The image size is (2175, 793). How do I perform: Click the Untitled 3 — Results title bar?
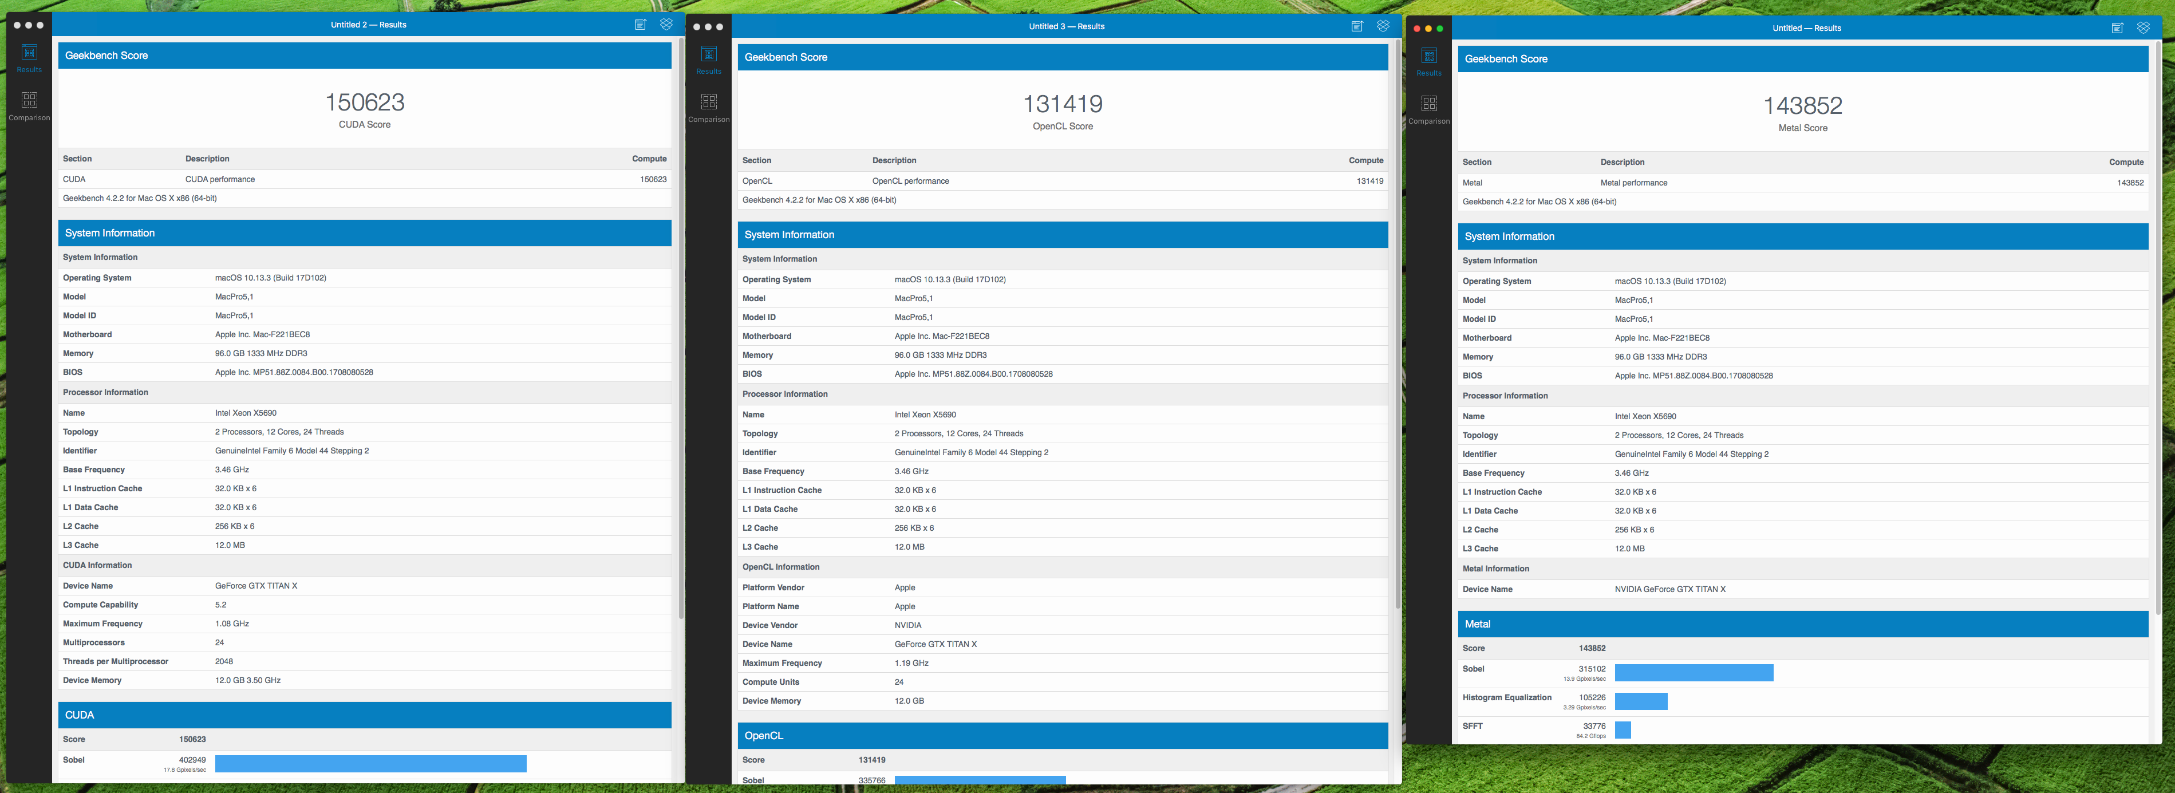tap(1067, 26)
